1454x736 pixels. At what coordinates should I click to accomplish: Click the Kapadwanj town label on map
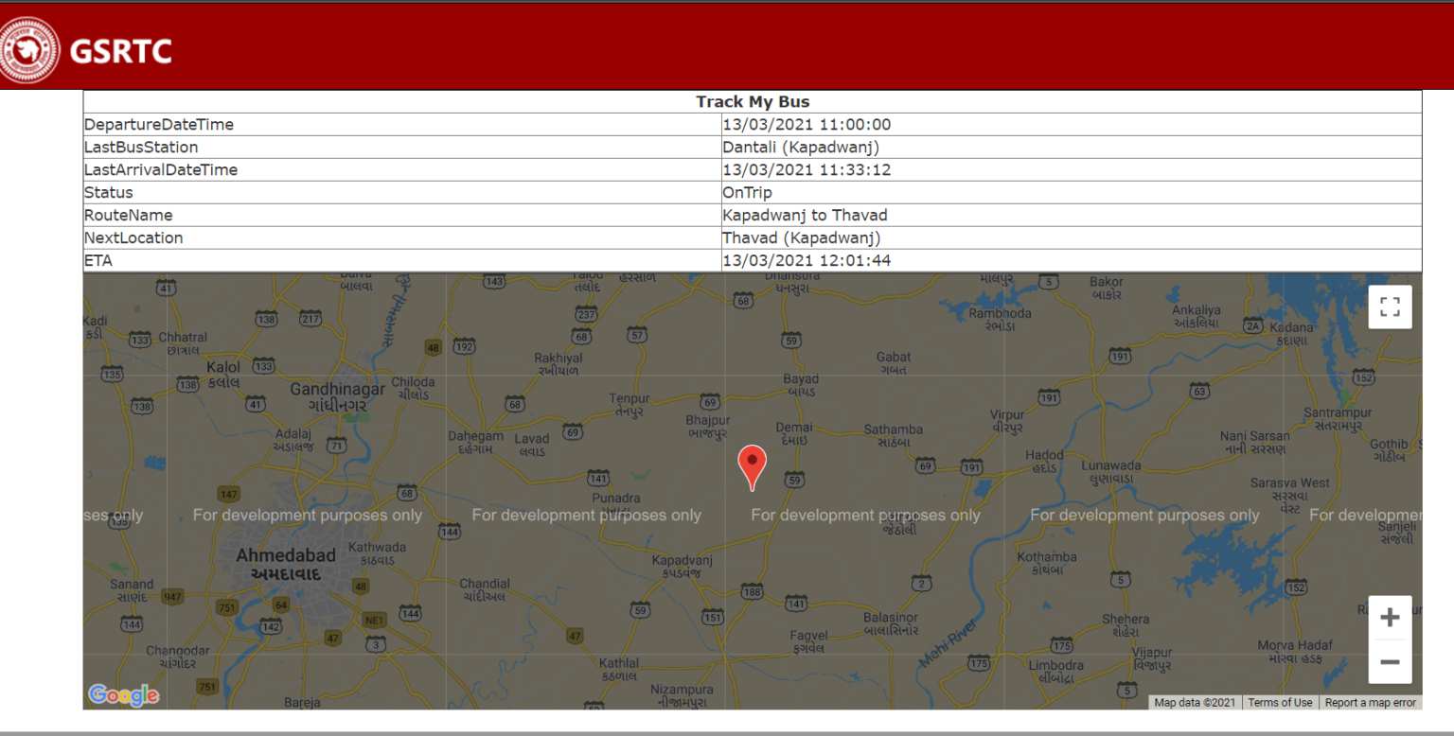(682, 560)
